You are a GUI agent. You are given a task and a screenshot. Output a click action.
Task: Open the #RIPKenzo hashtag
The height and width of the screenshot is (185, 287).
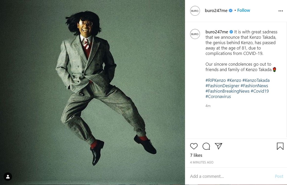click(x=216, y=80)
